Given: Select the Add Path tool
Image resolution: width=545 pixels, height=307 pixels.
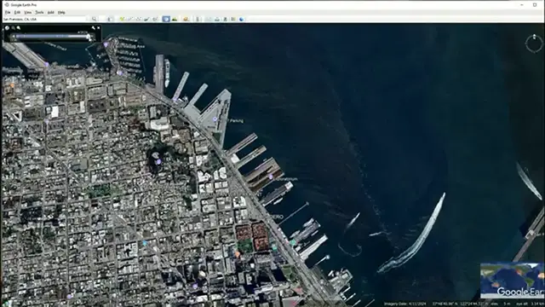Looking at the screenshot, I should point(138,19).
